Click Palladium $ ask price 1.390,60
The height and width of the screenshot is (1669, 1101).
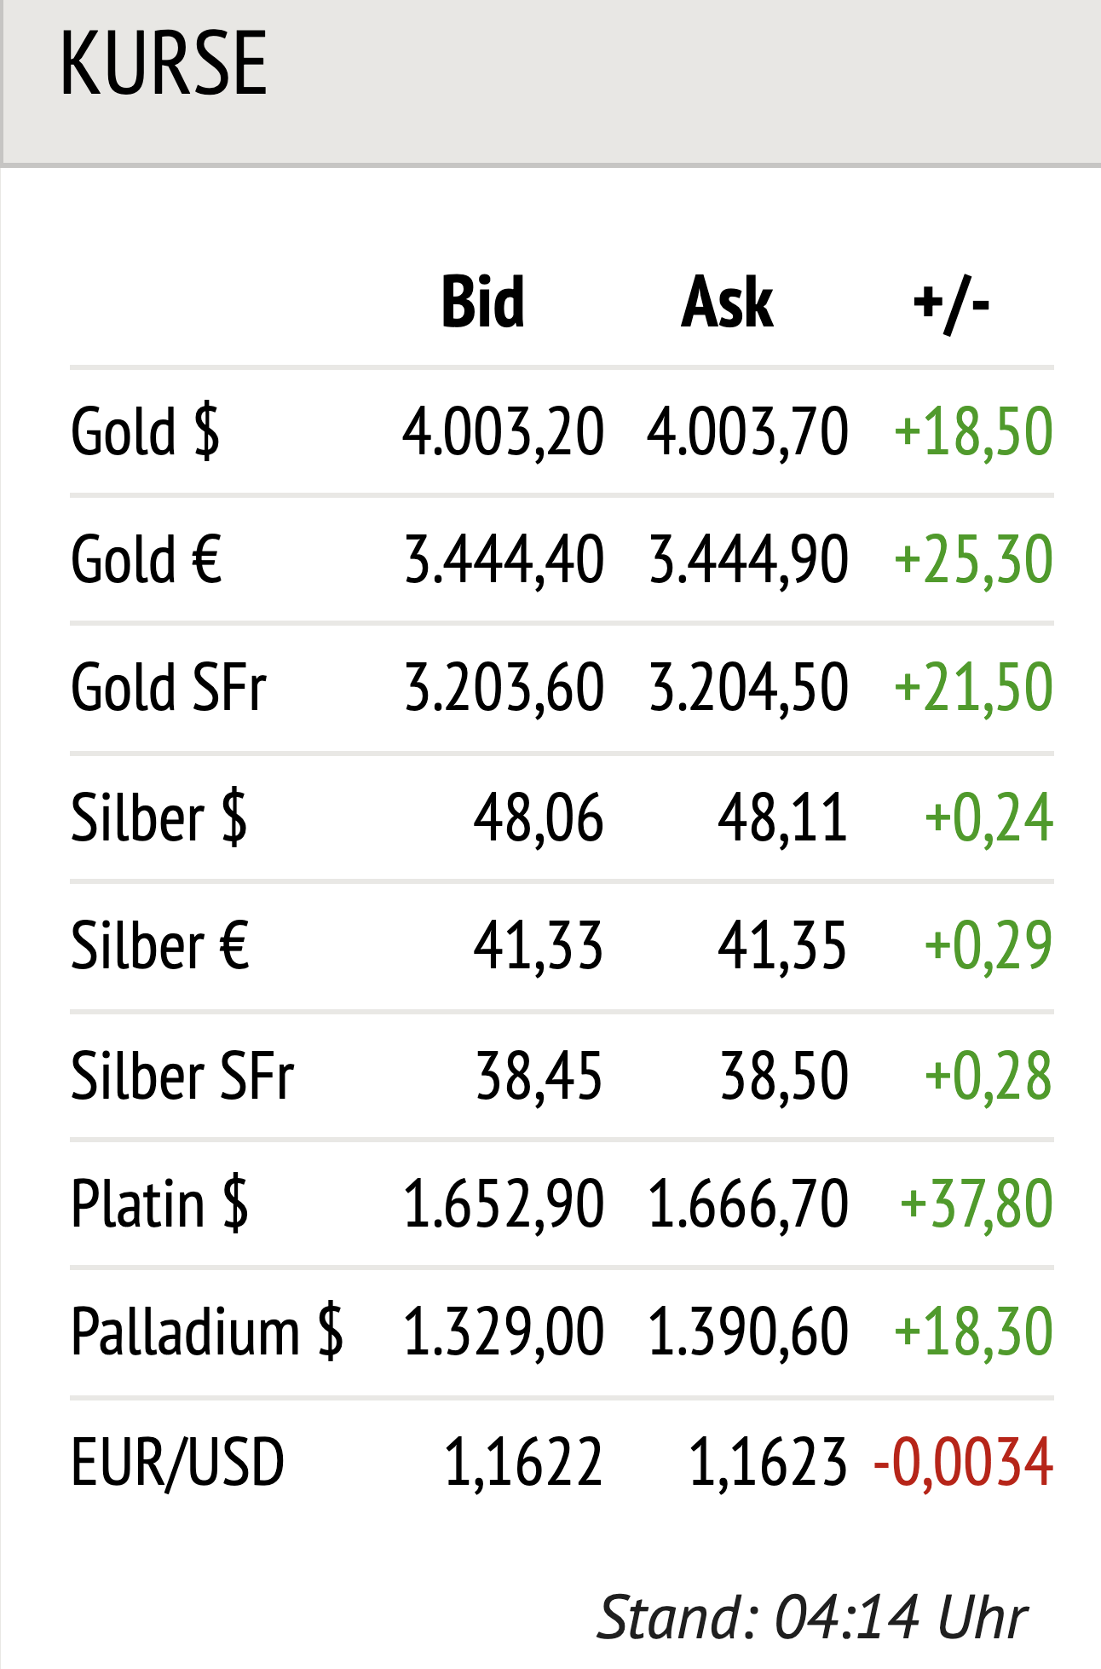[x=748, y=1332]
